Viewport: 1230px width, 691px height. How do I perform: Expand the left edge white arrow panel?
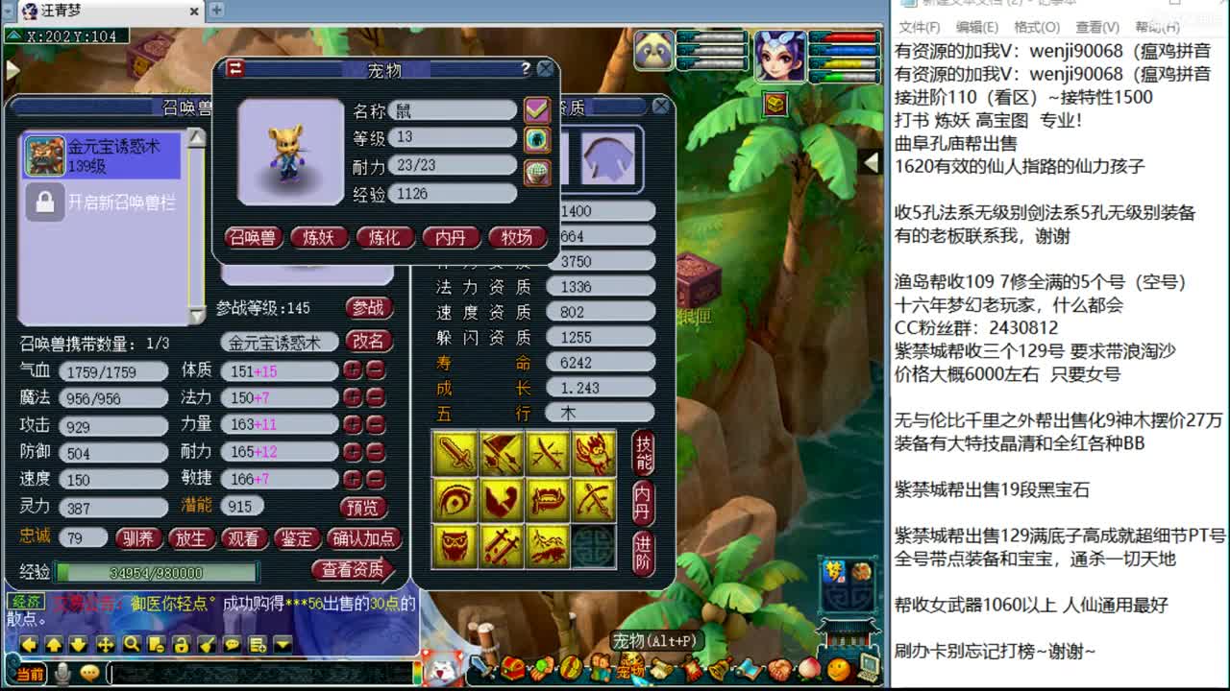pyautogui.click(x=12, y=69)
